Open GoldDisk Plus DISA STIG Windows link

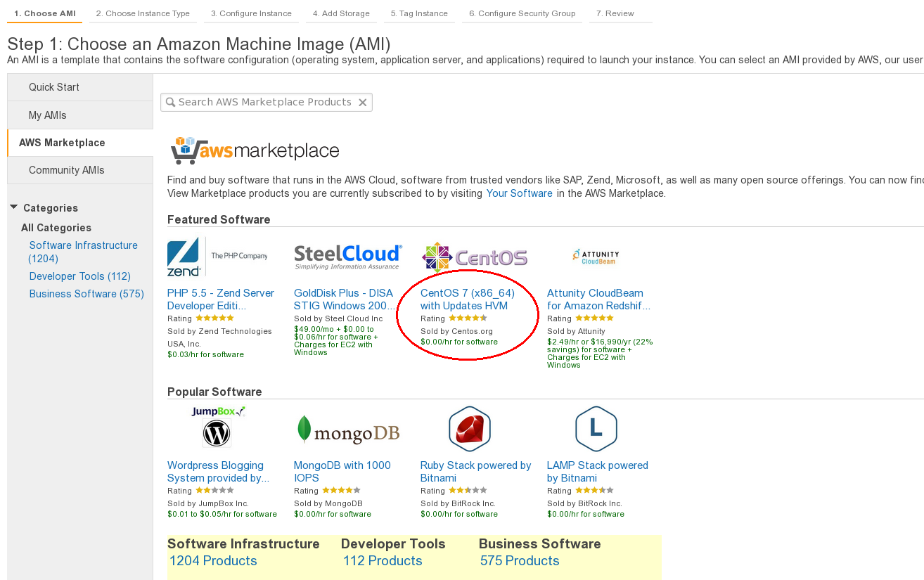pos(344,299)
